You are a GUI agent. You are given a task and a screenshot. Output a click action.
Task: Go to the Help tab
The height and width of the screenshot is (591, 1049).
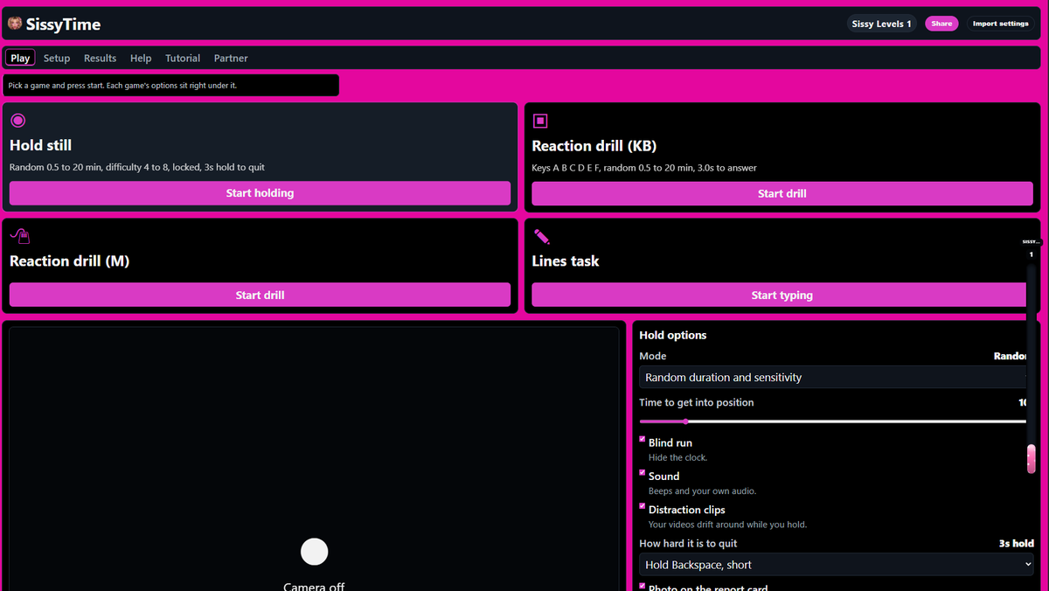point(141,58)
